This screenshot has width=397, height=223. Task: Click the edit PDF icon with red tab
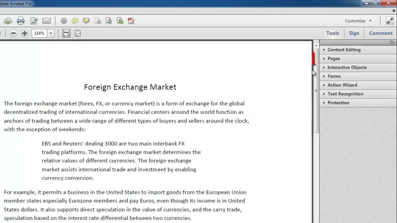(131, 21)
